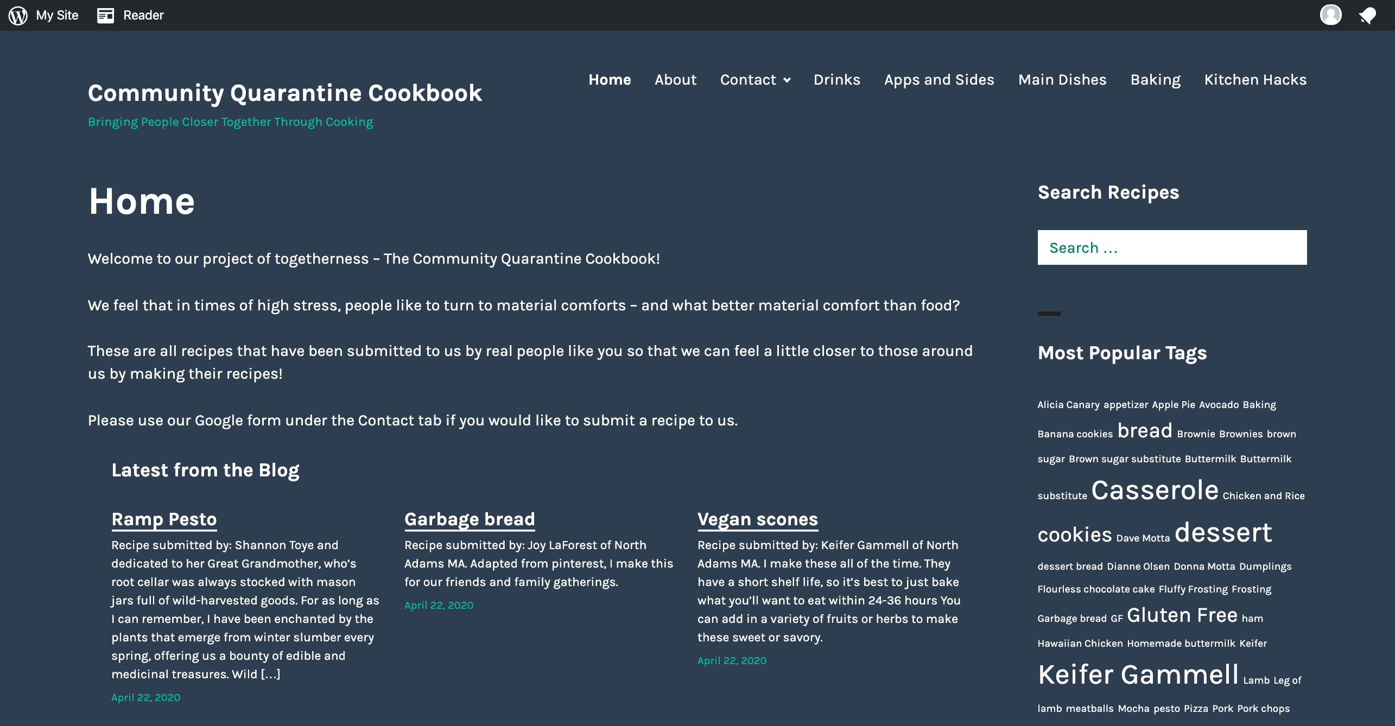Open the Drinks menu item
This screenshot has width=1395, height=726.
pyautogui.click(x=836, y=80)
